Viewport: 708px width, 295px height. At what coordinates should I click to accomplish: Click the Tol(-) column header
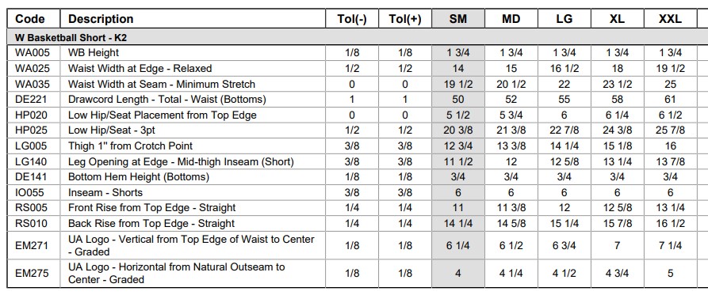pyautogui.click(x=352, y=19)
